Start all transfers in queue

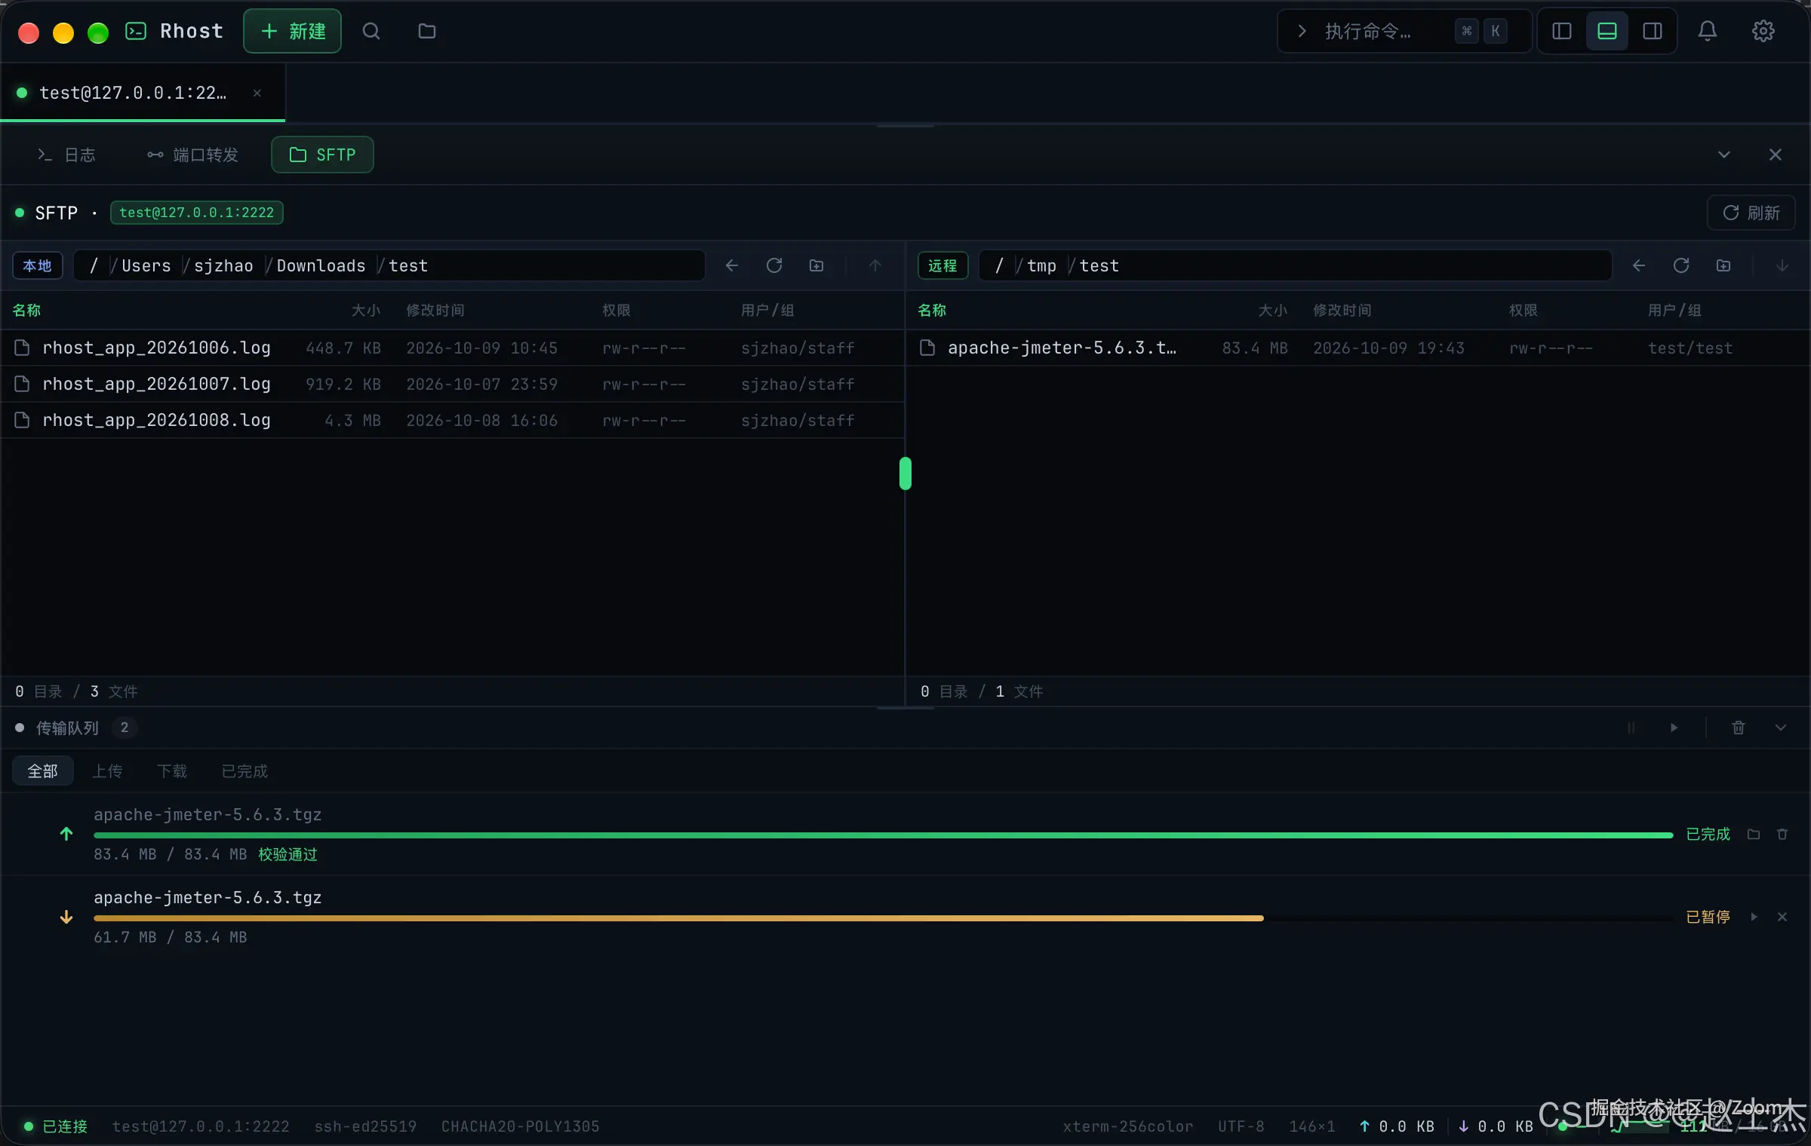click(1674, 728)
